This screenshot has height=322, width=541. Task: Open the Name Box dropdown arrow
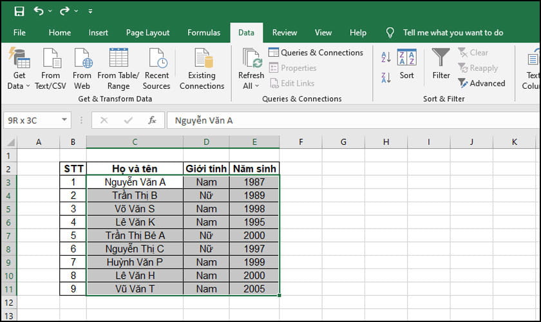tap(64, 120)
